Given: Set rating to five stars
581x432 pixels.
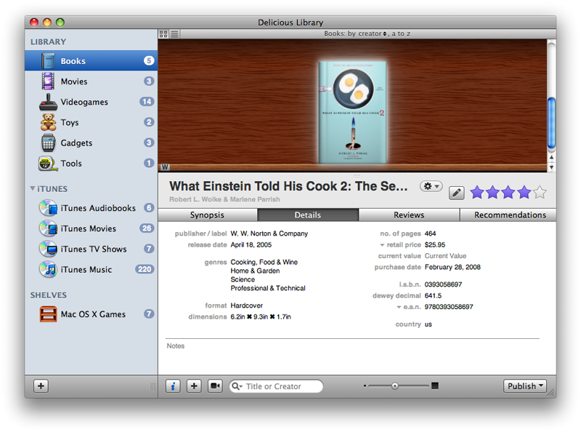Looking at the screenshot, I should tap(540, 193).
